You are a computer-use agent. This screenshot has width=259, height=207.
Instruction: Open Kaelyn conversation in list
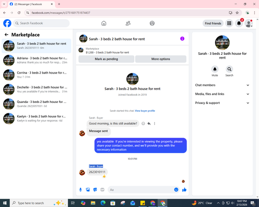point(36,119)
